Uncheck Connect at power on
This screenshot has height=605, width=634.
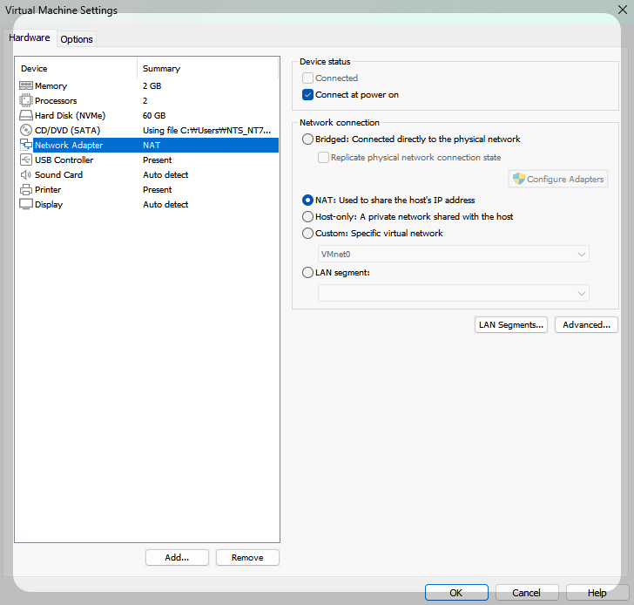(307, 95)
